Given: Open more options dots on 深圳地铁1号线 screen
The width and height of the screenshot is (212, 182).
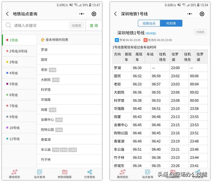Looking at the screenshot, I should 189,14.
